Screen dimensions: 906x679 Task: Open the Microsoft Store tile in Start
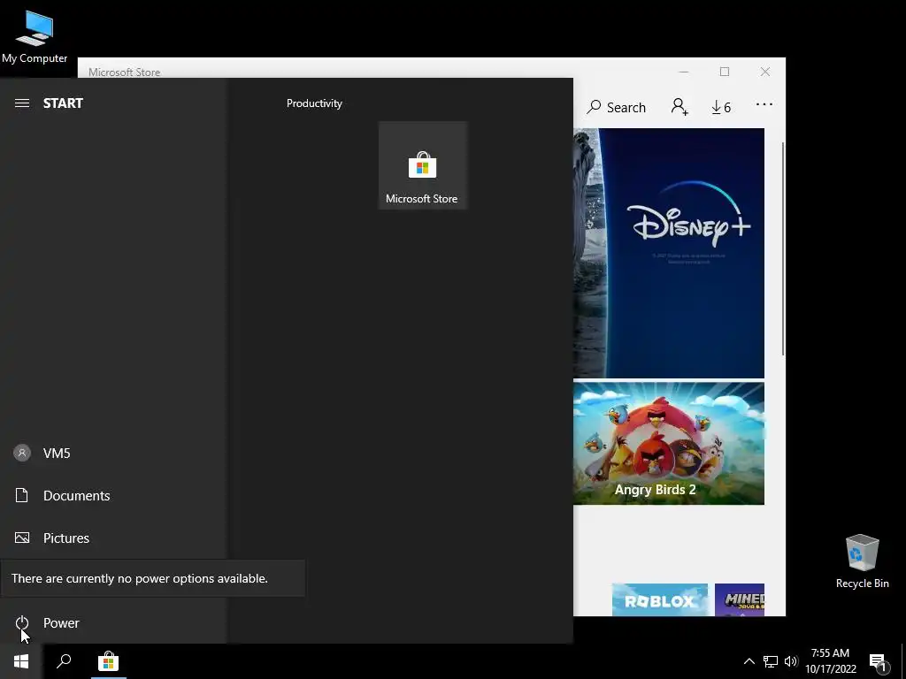pos(422,165)
